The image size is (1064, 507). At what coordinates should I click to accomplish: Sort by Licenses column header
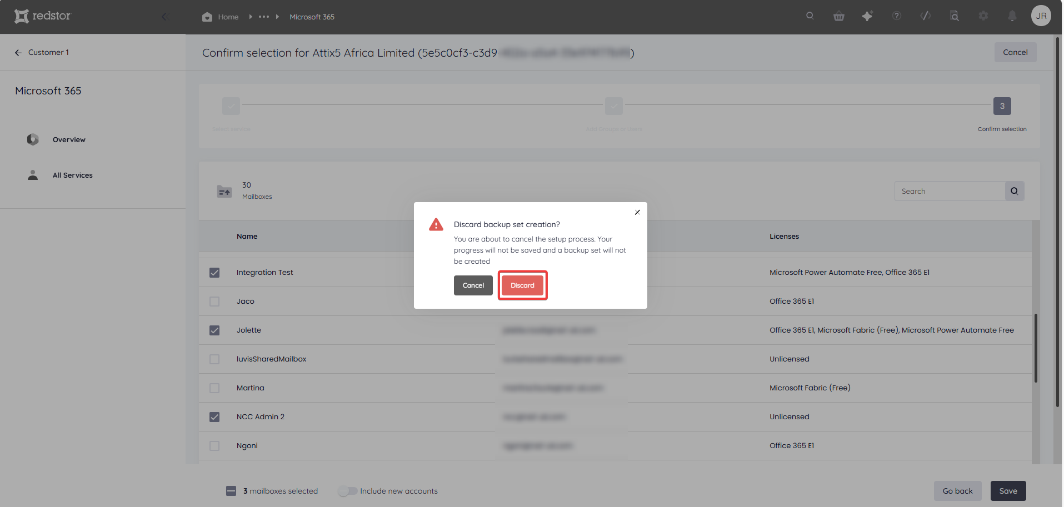pos(784,237)
